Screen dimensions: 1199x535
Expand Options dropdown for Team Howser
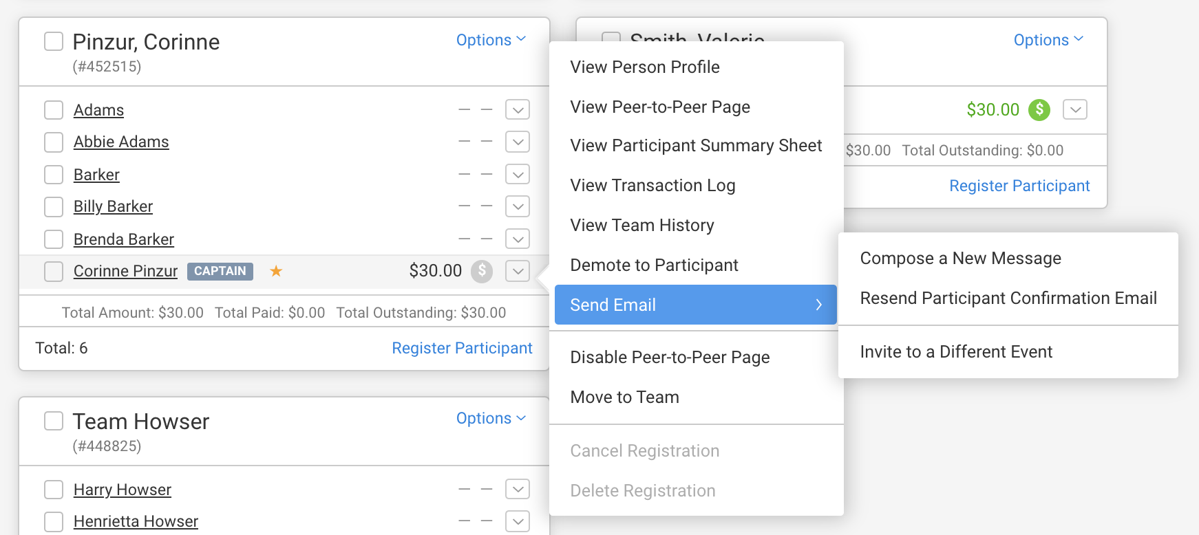click(491, 418)
